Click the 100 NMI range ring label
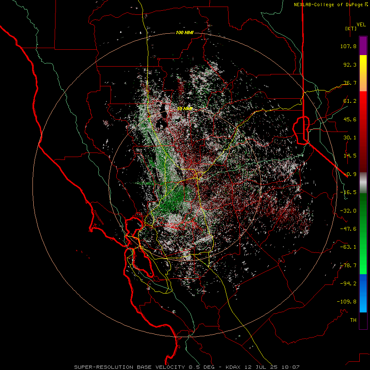Viewport: 370px width, 370px height. 185,32
